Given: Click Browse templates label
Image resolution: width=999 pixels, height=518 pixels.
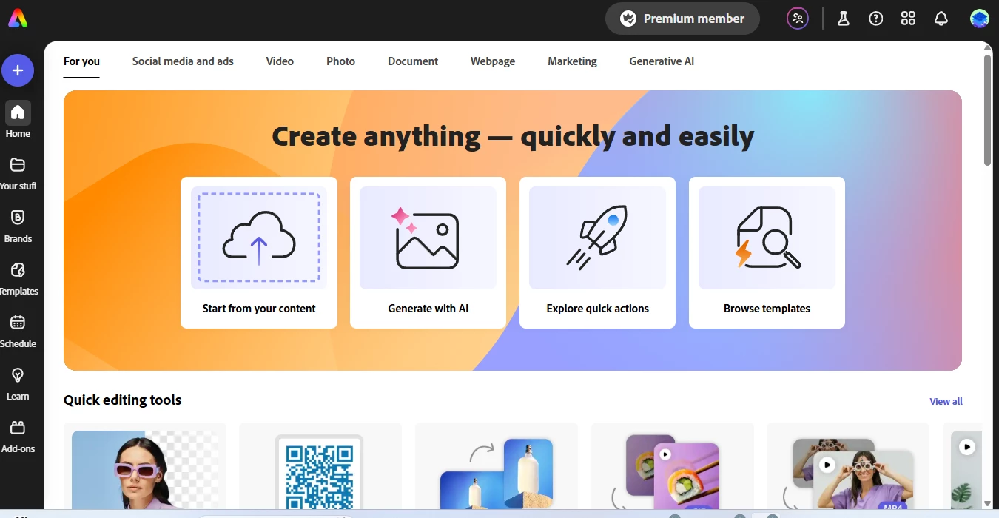Looking at the screenshot, I should tap(767, 309).
